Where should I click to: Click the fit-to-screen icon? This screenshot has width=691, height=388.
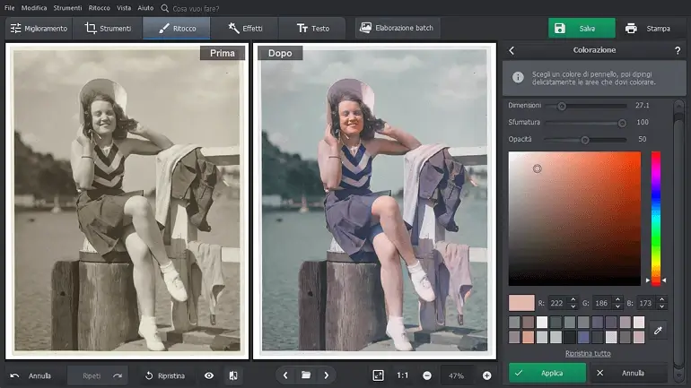(x=378, y=375)
